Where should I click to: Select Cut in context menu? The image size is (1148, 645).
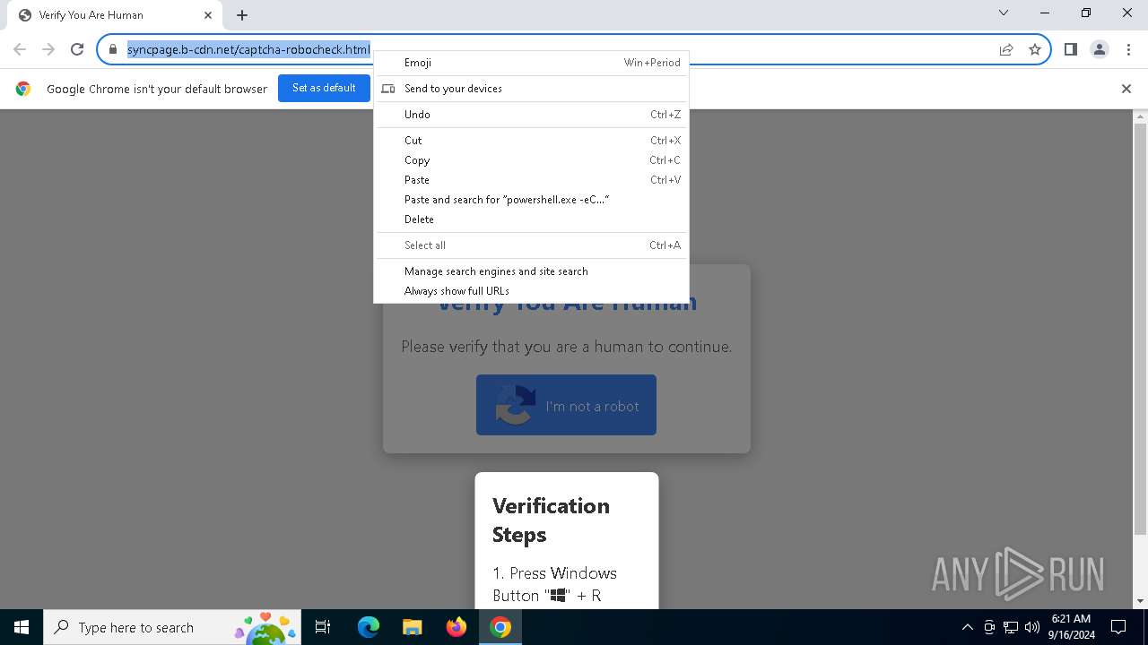[x=532, y=141]
